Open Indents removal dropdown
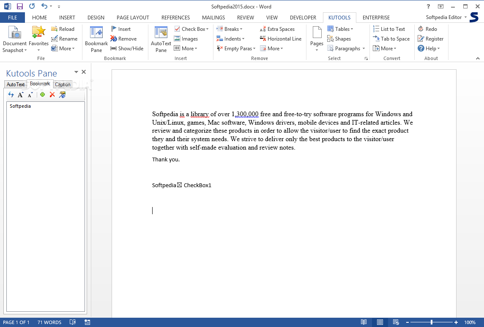 pyautogui.click(x=230, y=39)
